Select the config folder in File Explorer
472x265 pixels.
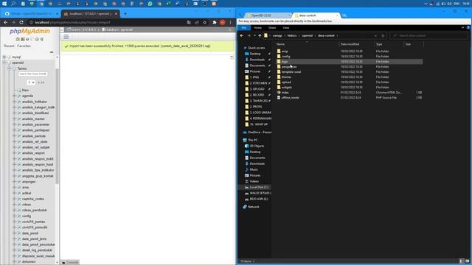[349, 56]
